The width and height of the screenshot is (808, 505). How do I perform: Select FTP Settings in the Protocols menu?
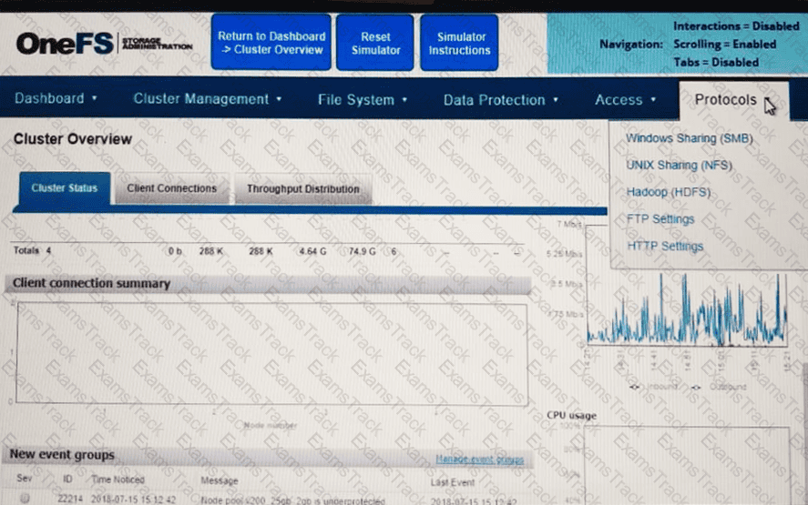coord(660,219)
